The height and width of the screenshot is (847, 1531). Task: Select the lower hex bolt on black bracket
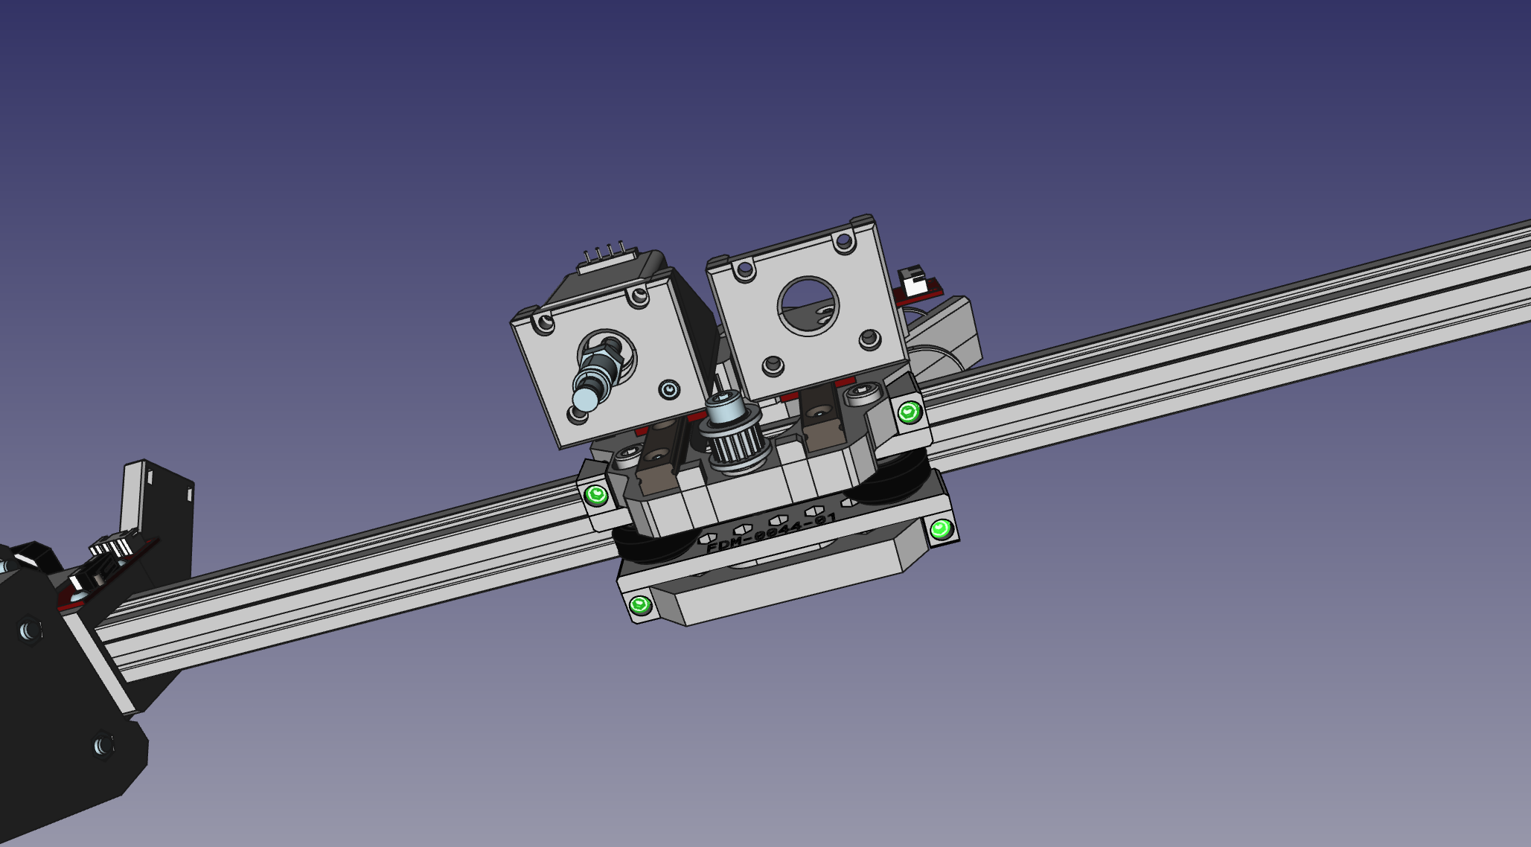click(x=103, y=744)
